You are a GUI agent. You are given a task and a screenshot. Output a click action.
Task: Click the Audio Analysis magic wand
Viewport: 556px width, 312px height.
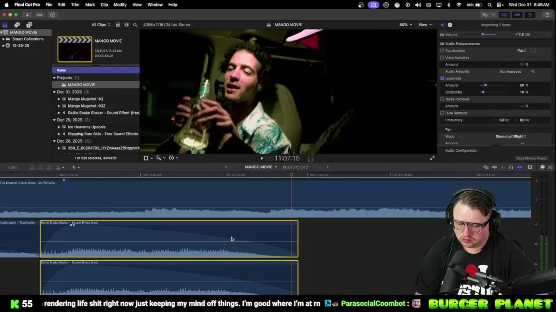pos(533,71)
